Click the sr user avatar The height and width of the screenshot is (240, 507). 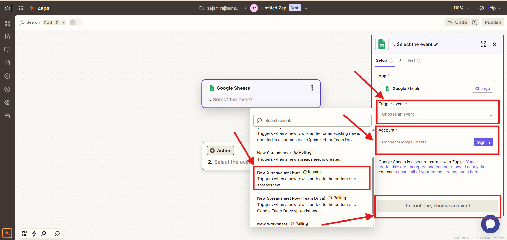pos(254,8)
